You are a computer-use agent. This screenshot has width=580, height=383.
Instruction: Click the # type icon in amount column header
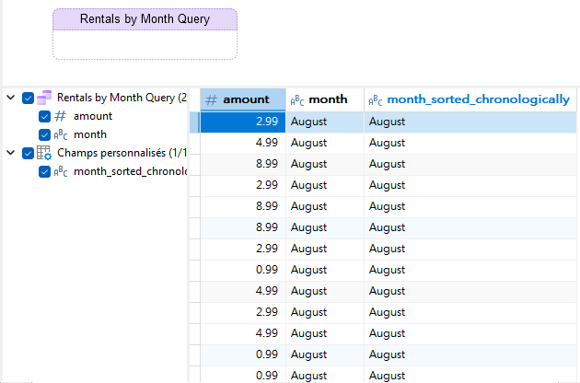tap(211, 99)
